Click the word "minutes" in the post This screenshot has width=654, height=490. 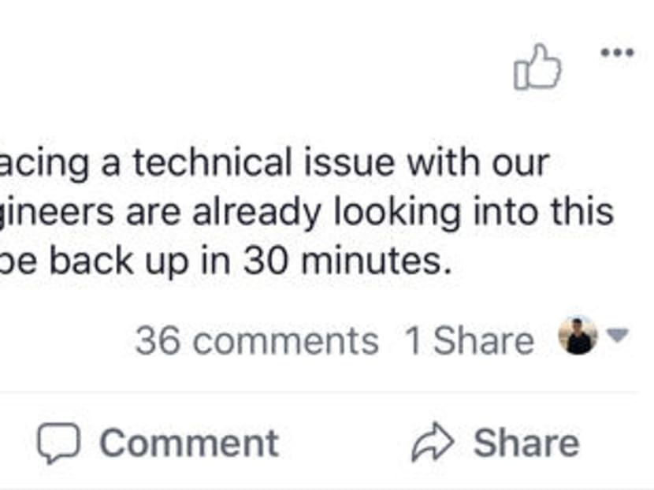pos(374,262)
